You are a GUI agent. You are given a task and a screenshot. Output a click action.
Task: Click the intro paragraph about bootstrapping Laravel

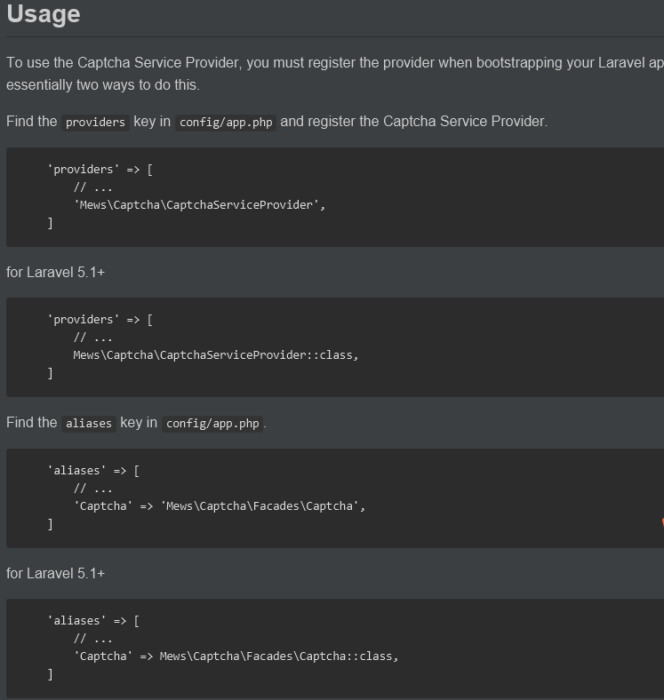(x=334, y=63)
